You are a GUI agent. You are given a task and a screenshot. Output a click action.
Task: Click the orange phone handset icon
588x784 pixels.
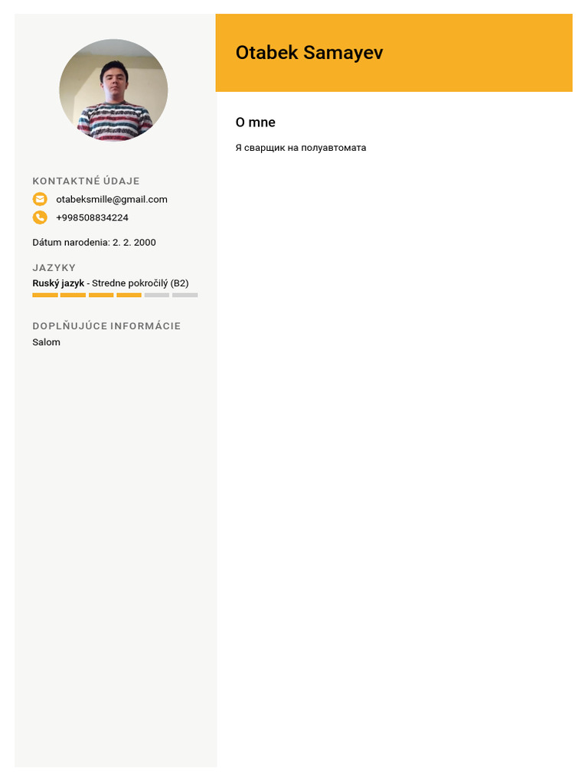[x=40, y=217]
